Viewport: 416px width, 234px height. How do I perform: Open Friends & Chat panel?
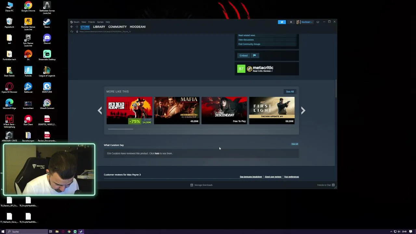point(326,185)
